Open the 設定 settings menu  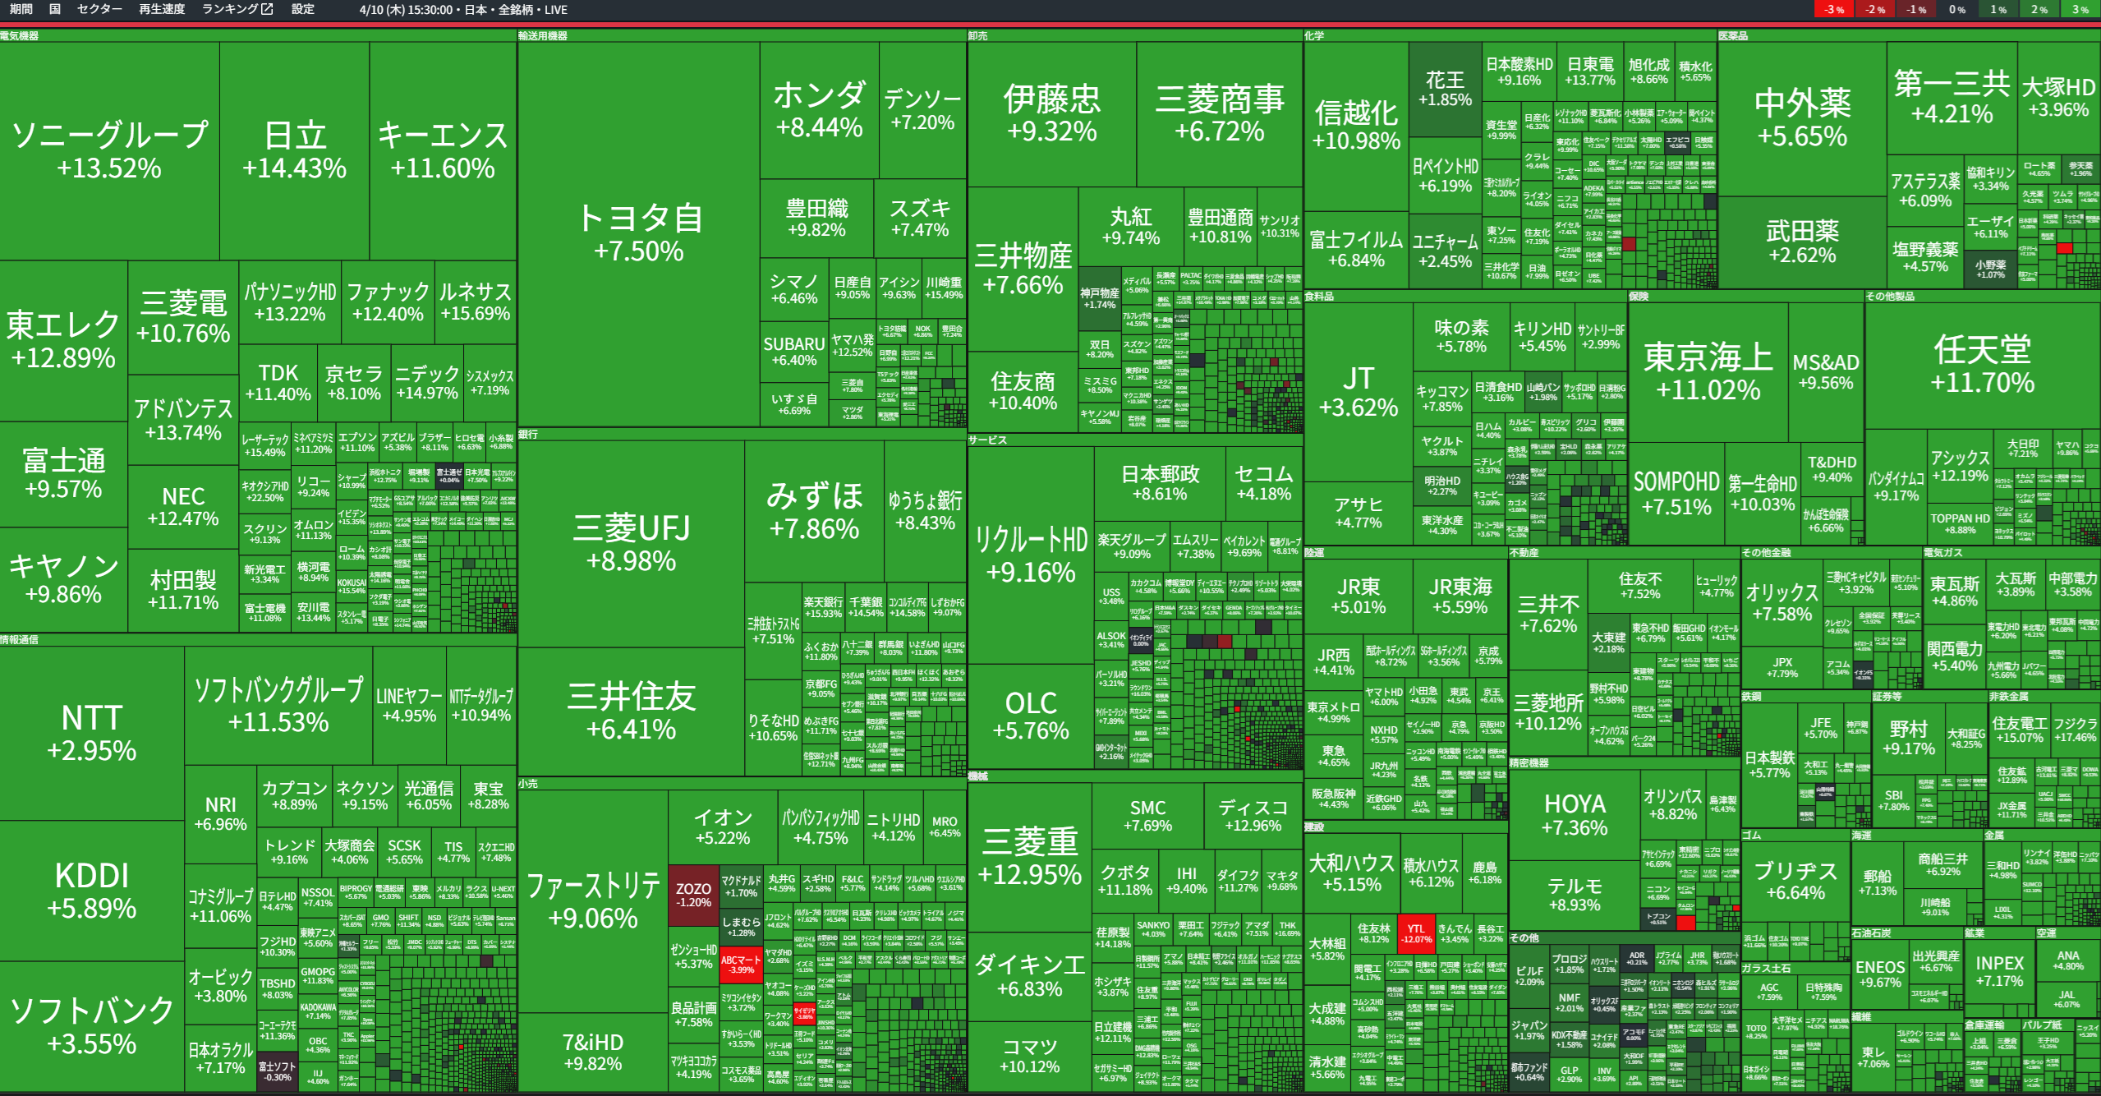[303, 9]
